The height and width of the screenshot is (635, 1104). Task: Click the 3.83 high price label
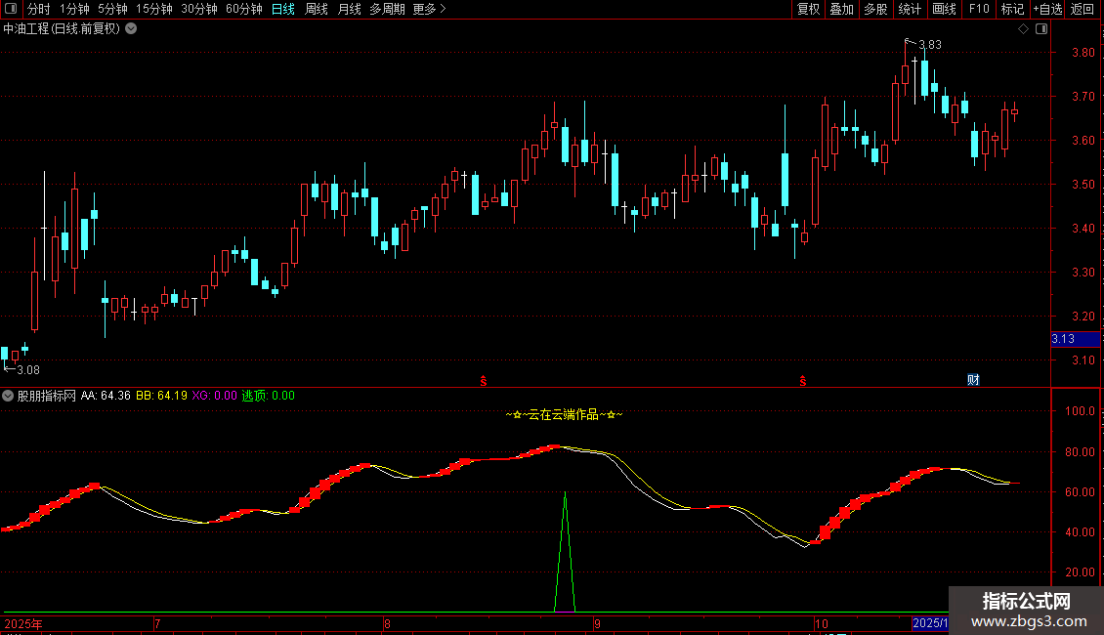tap(929, 45)
